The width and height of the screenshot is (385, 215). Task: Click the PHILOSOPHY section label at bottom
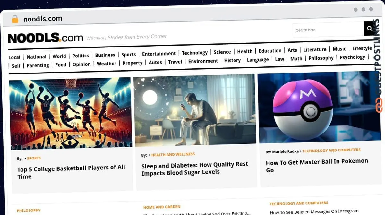(29, 211)
